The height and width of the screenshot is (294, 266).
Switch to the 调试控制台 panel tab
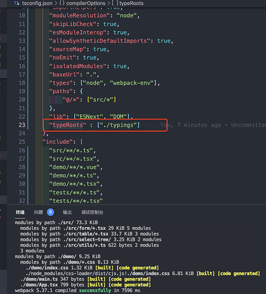[92, 212]
